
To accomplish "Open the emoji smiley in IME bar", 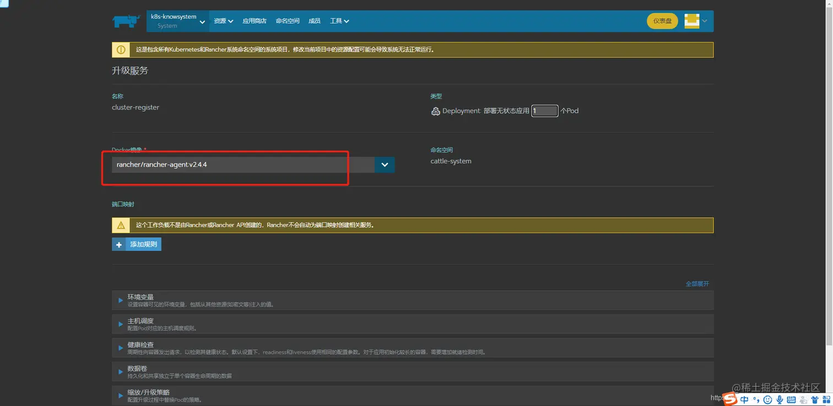I will (767, 400).
